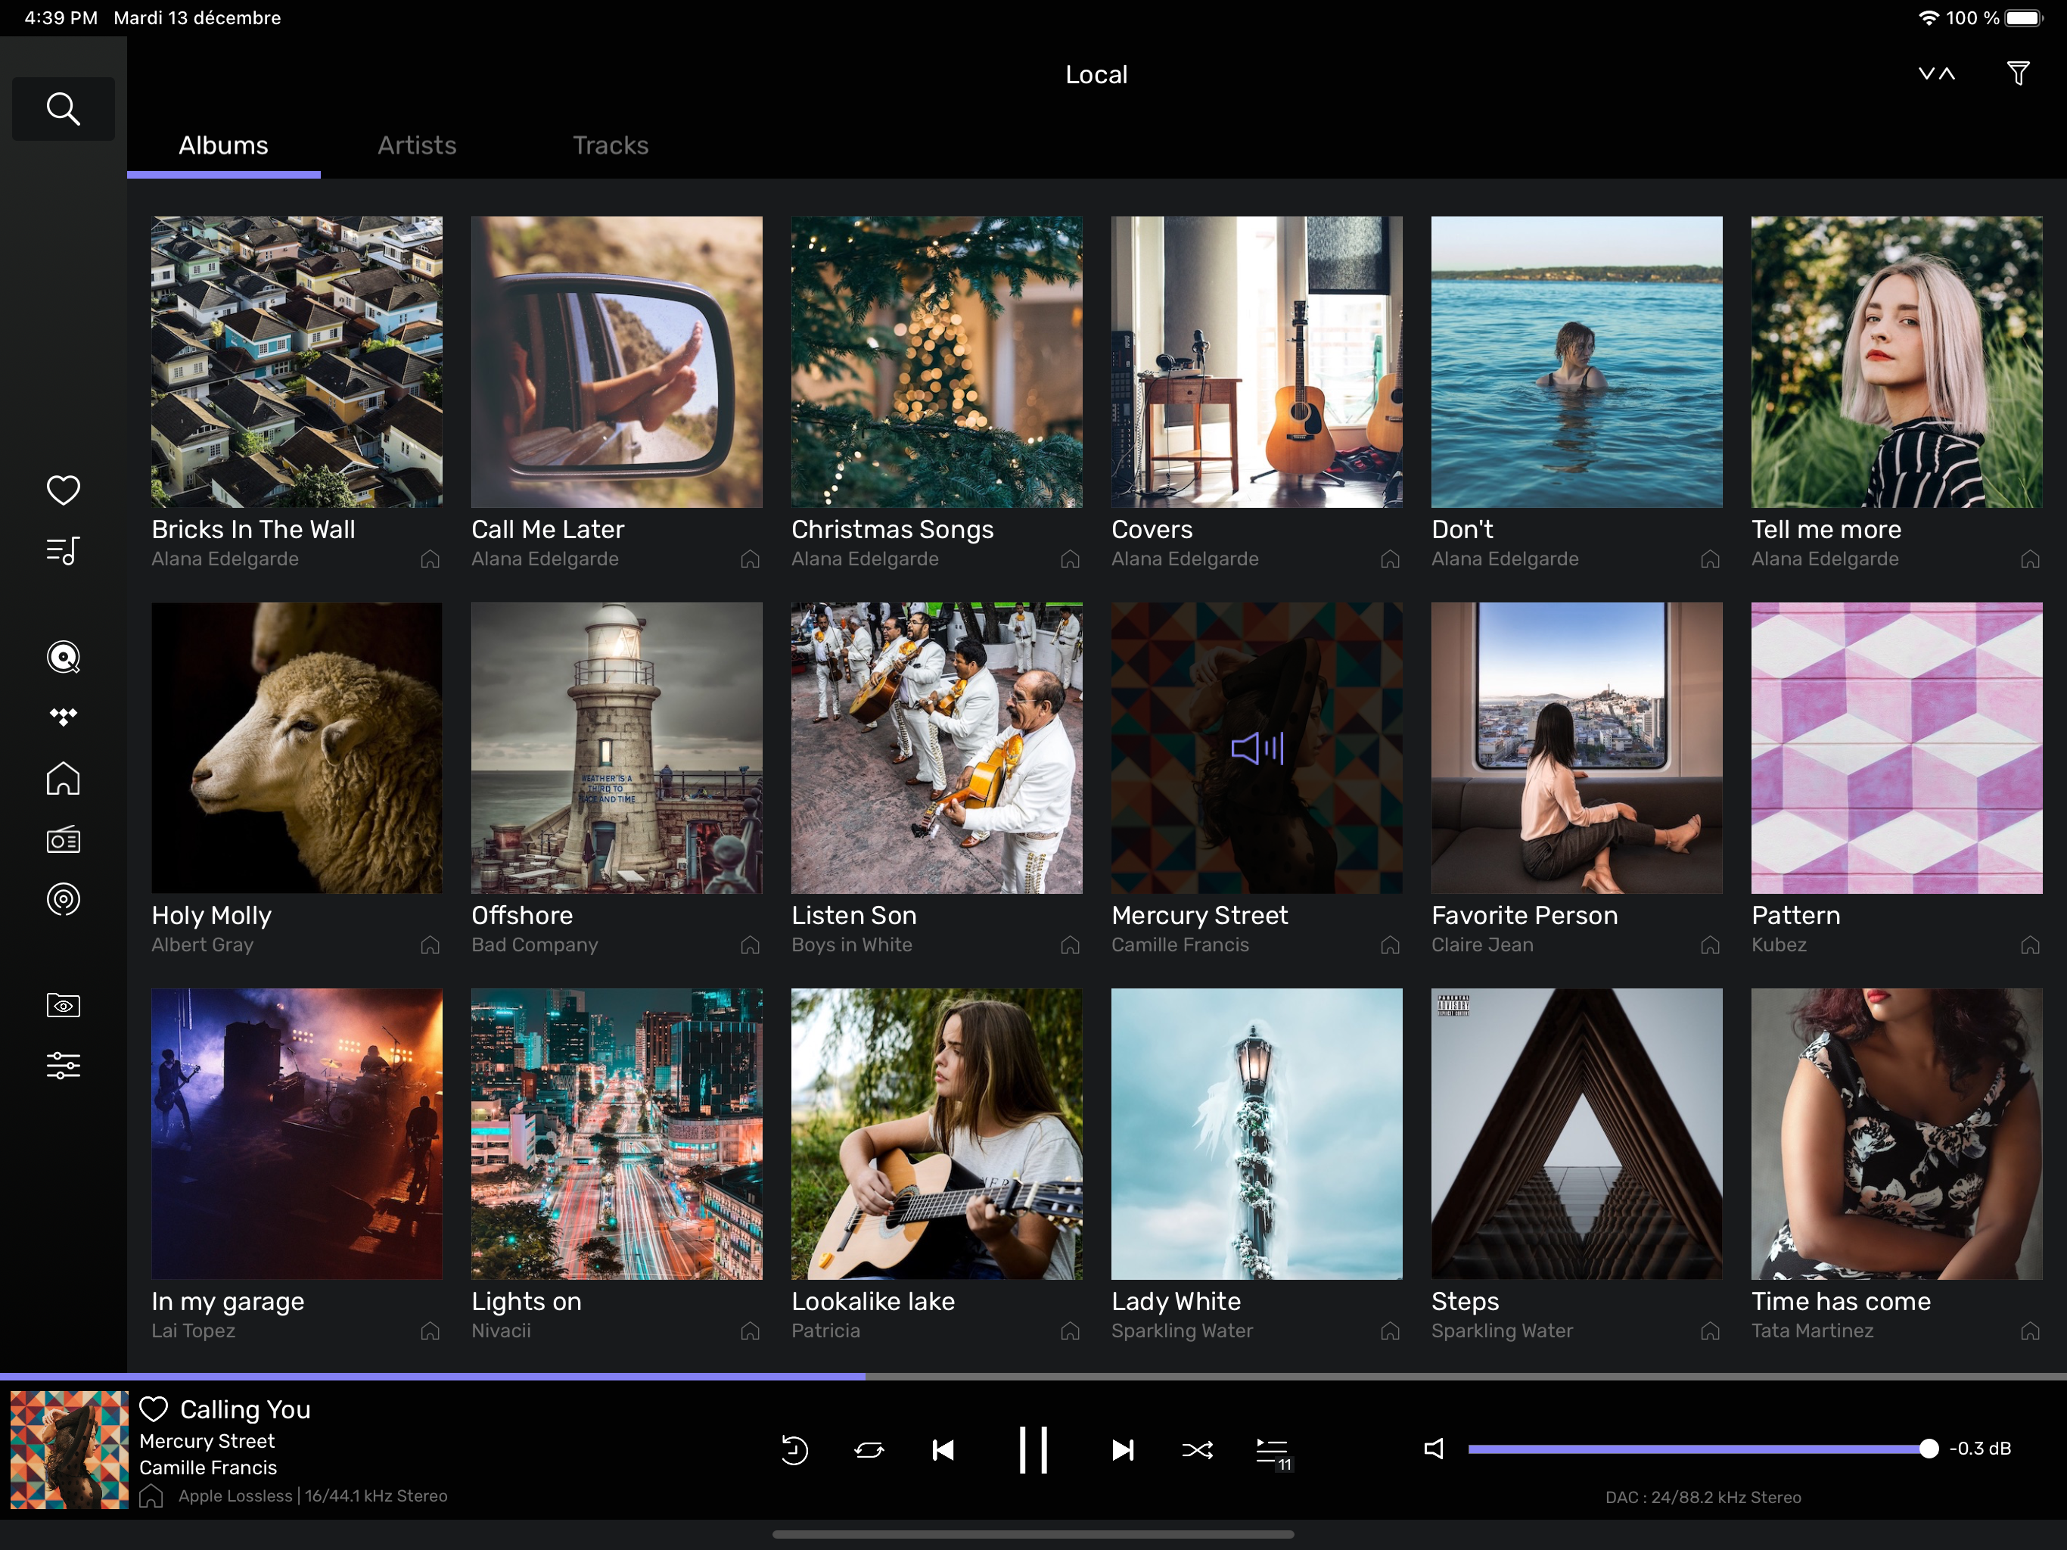The height and width of the screenshot is (1550, 2067).
Task: Open Mercury Street album in now playing bar
Action: click(x=207, y=1440)
